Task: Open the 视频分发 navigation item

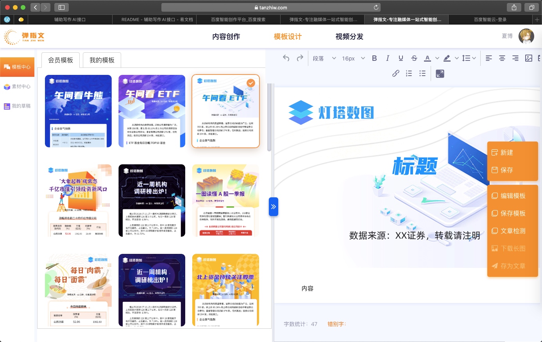Action: 349,37
